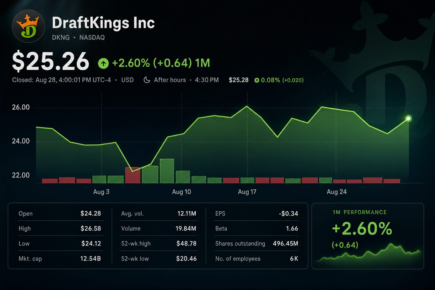Click the small green arrow beside 0.08%
The height and width of the screenshot is (290, 435).
257,80
